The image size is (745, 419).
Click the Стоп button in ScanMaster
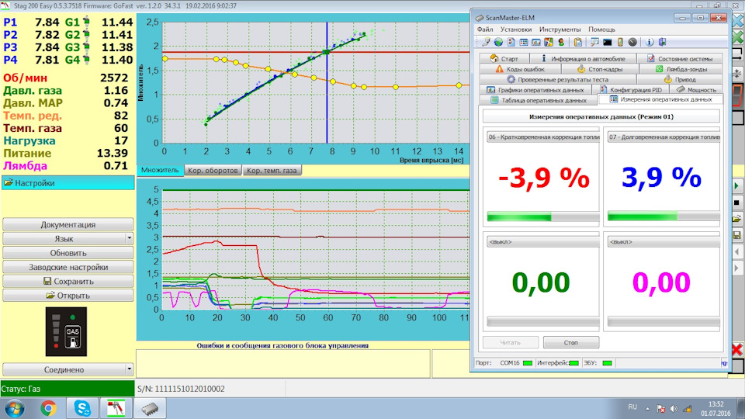tap(570, 342)
